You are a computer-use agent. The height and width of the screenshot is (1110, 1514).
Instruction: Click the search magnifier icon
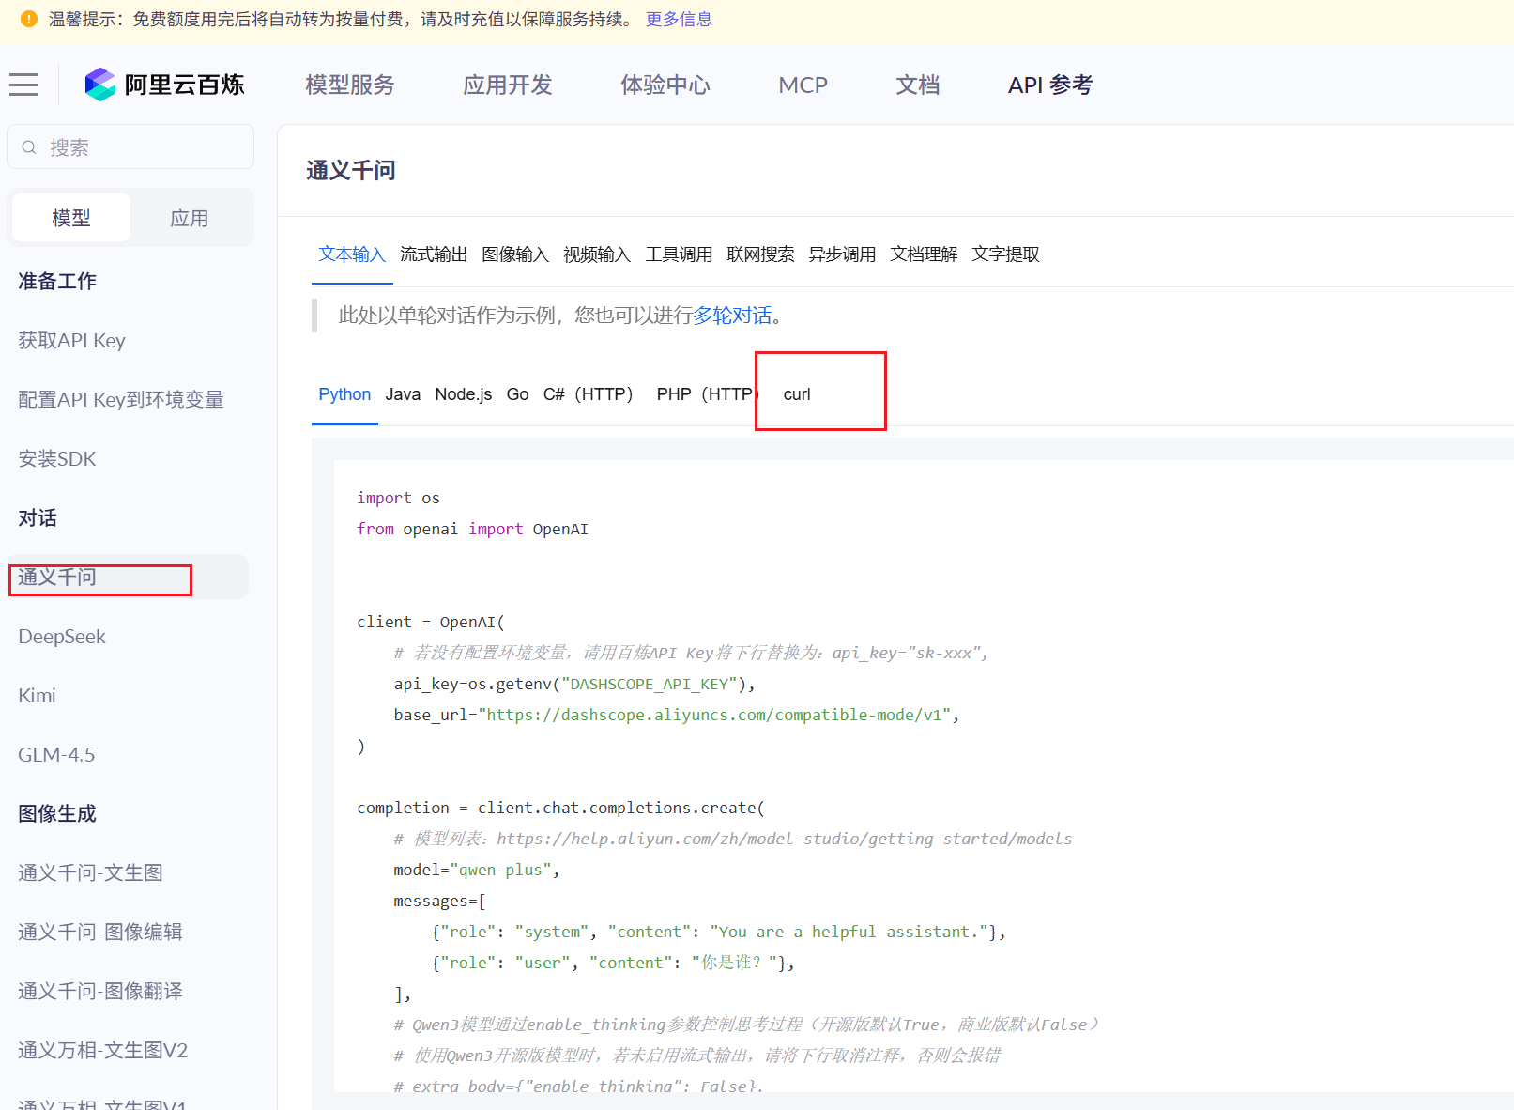pos(29,147)
